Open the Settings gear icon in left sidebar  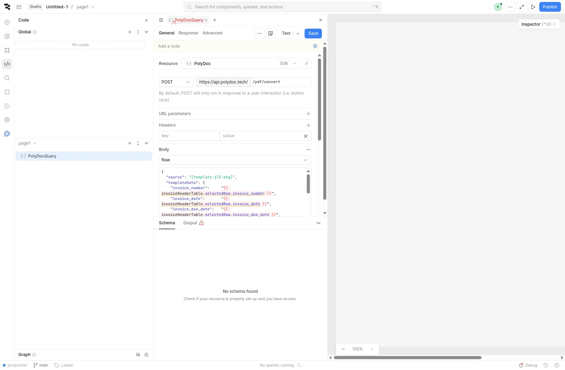click(7, 120)
